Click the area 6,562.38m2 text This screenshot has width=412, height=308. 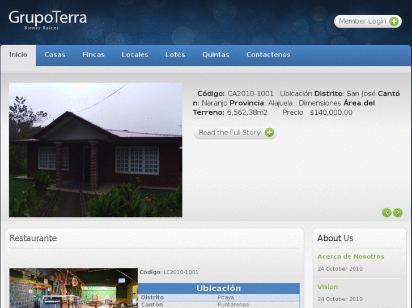[247, 112]
